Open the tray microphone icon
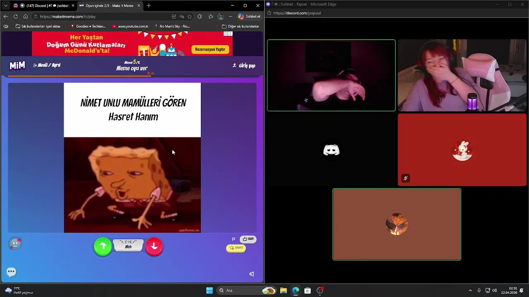This screenshot has width=529, height=297. (x=479, y=290)
